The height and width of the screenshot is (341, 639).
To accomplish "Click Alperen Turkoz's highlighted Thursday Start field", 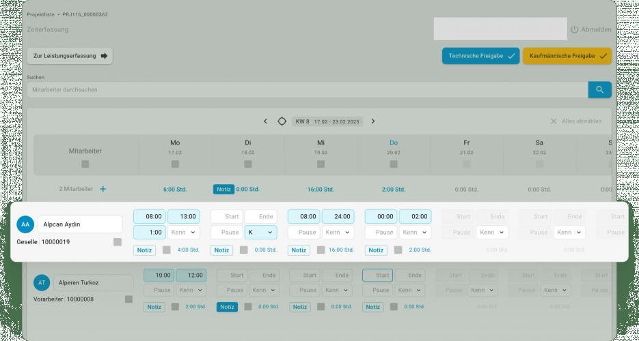I will [x=377, y=275].
